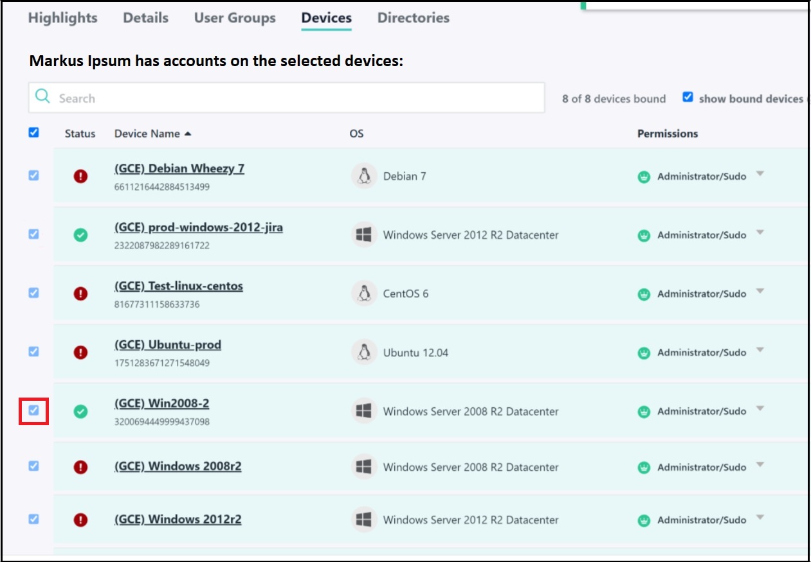Click the Device Name sort arrow
Screen dimensions: 811x562
[187, 133]
